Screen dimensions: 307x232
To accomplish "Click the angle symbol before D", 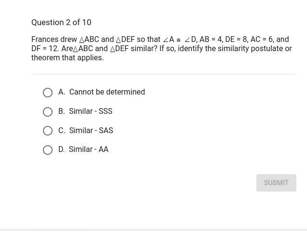I will point(187,40).
